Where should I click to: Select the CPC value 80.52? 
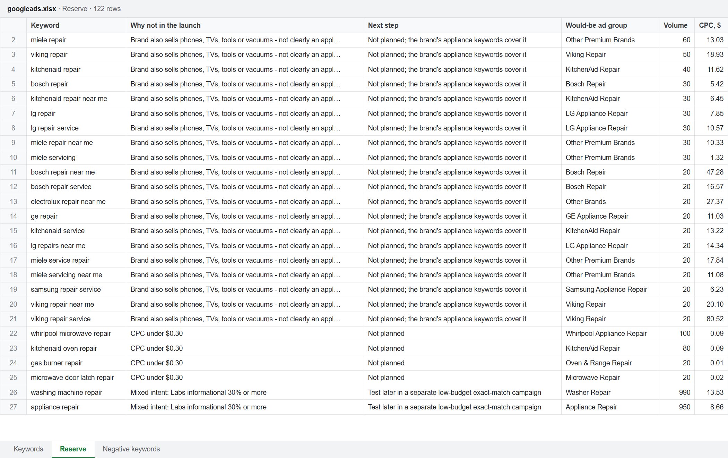[711, 319]
